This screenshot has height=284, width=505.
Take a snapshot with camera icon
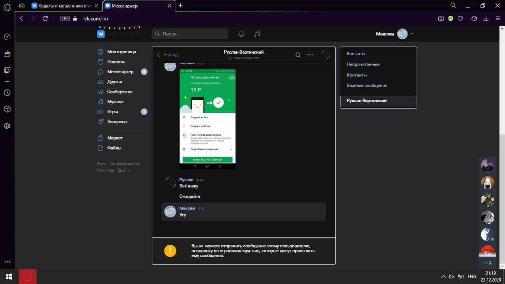pyautogui.click(x=441, y=19)
